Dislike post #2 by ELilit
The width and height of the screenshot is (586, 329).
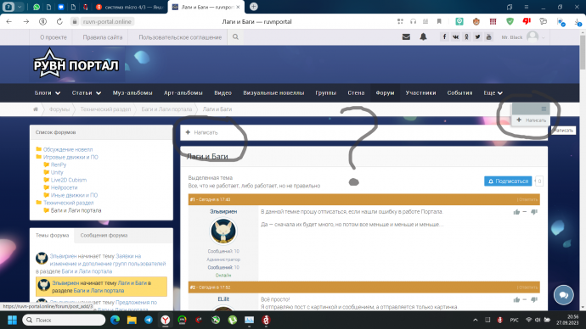coord(534,299)
